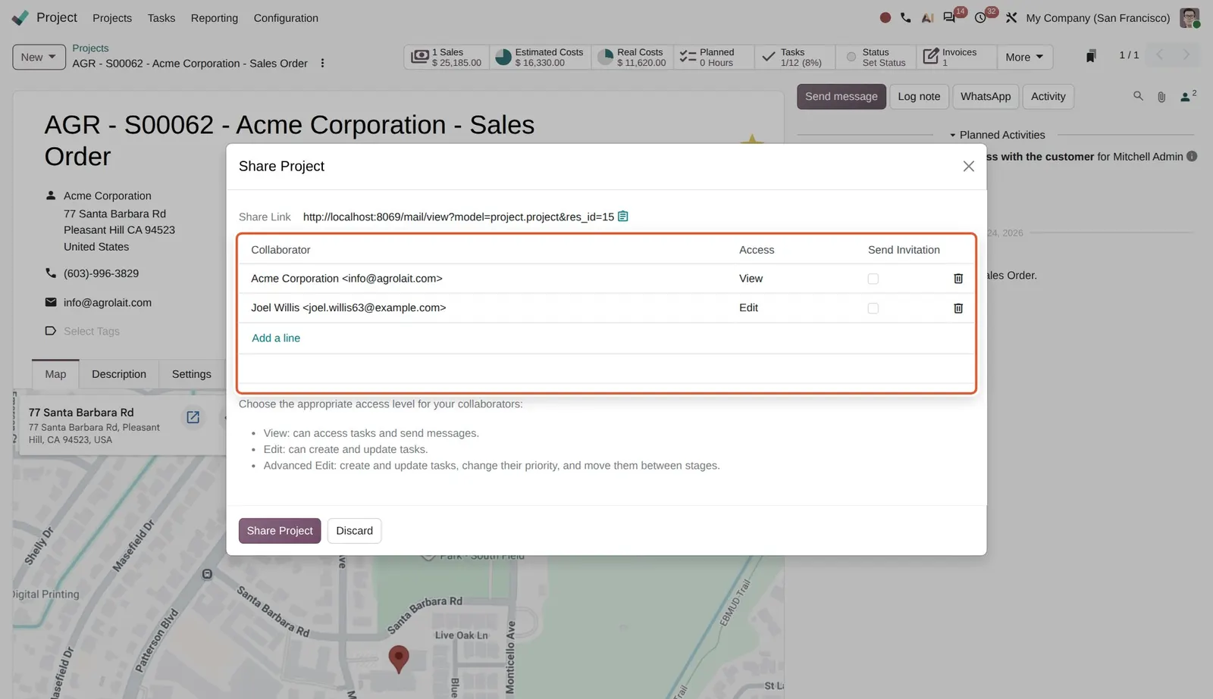Open the Real Costs stat button

632,58
